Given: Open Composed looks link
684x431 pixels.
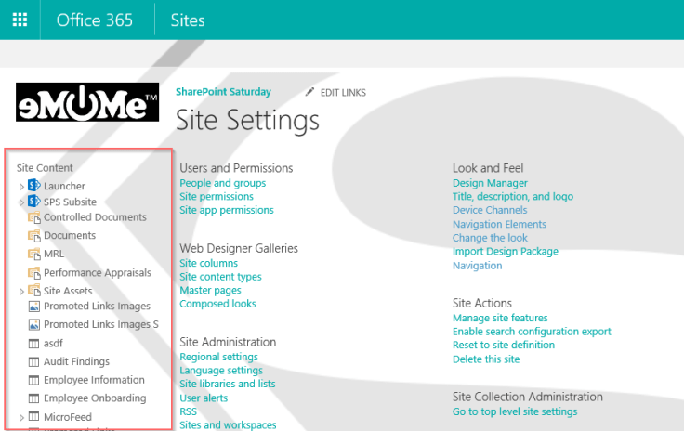Looking at the screenshot, I should click(217, 304).
